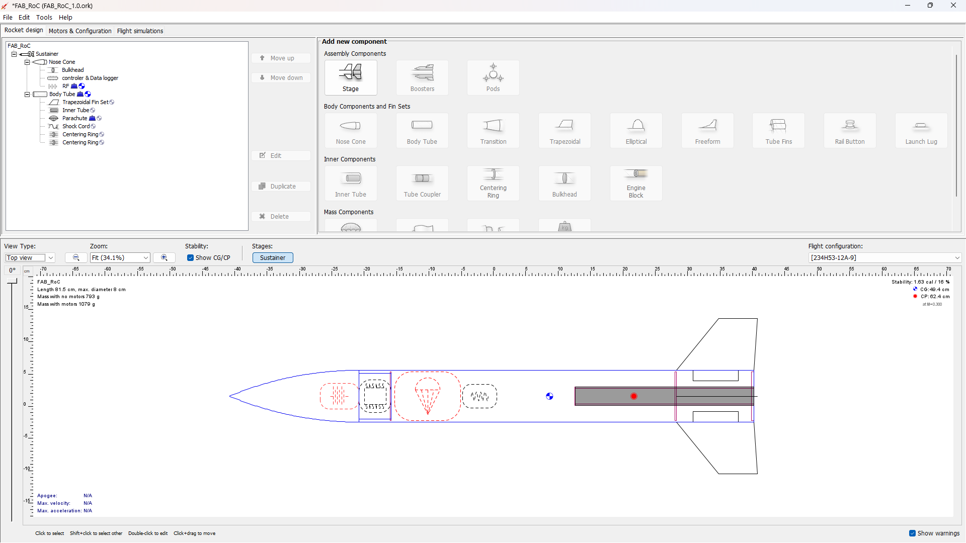Add a Tube Coupler component
Screen dimensions: 966x543
pos(422,183)
